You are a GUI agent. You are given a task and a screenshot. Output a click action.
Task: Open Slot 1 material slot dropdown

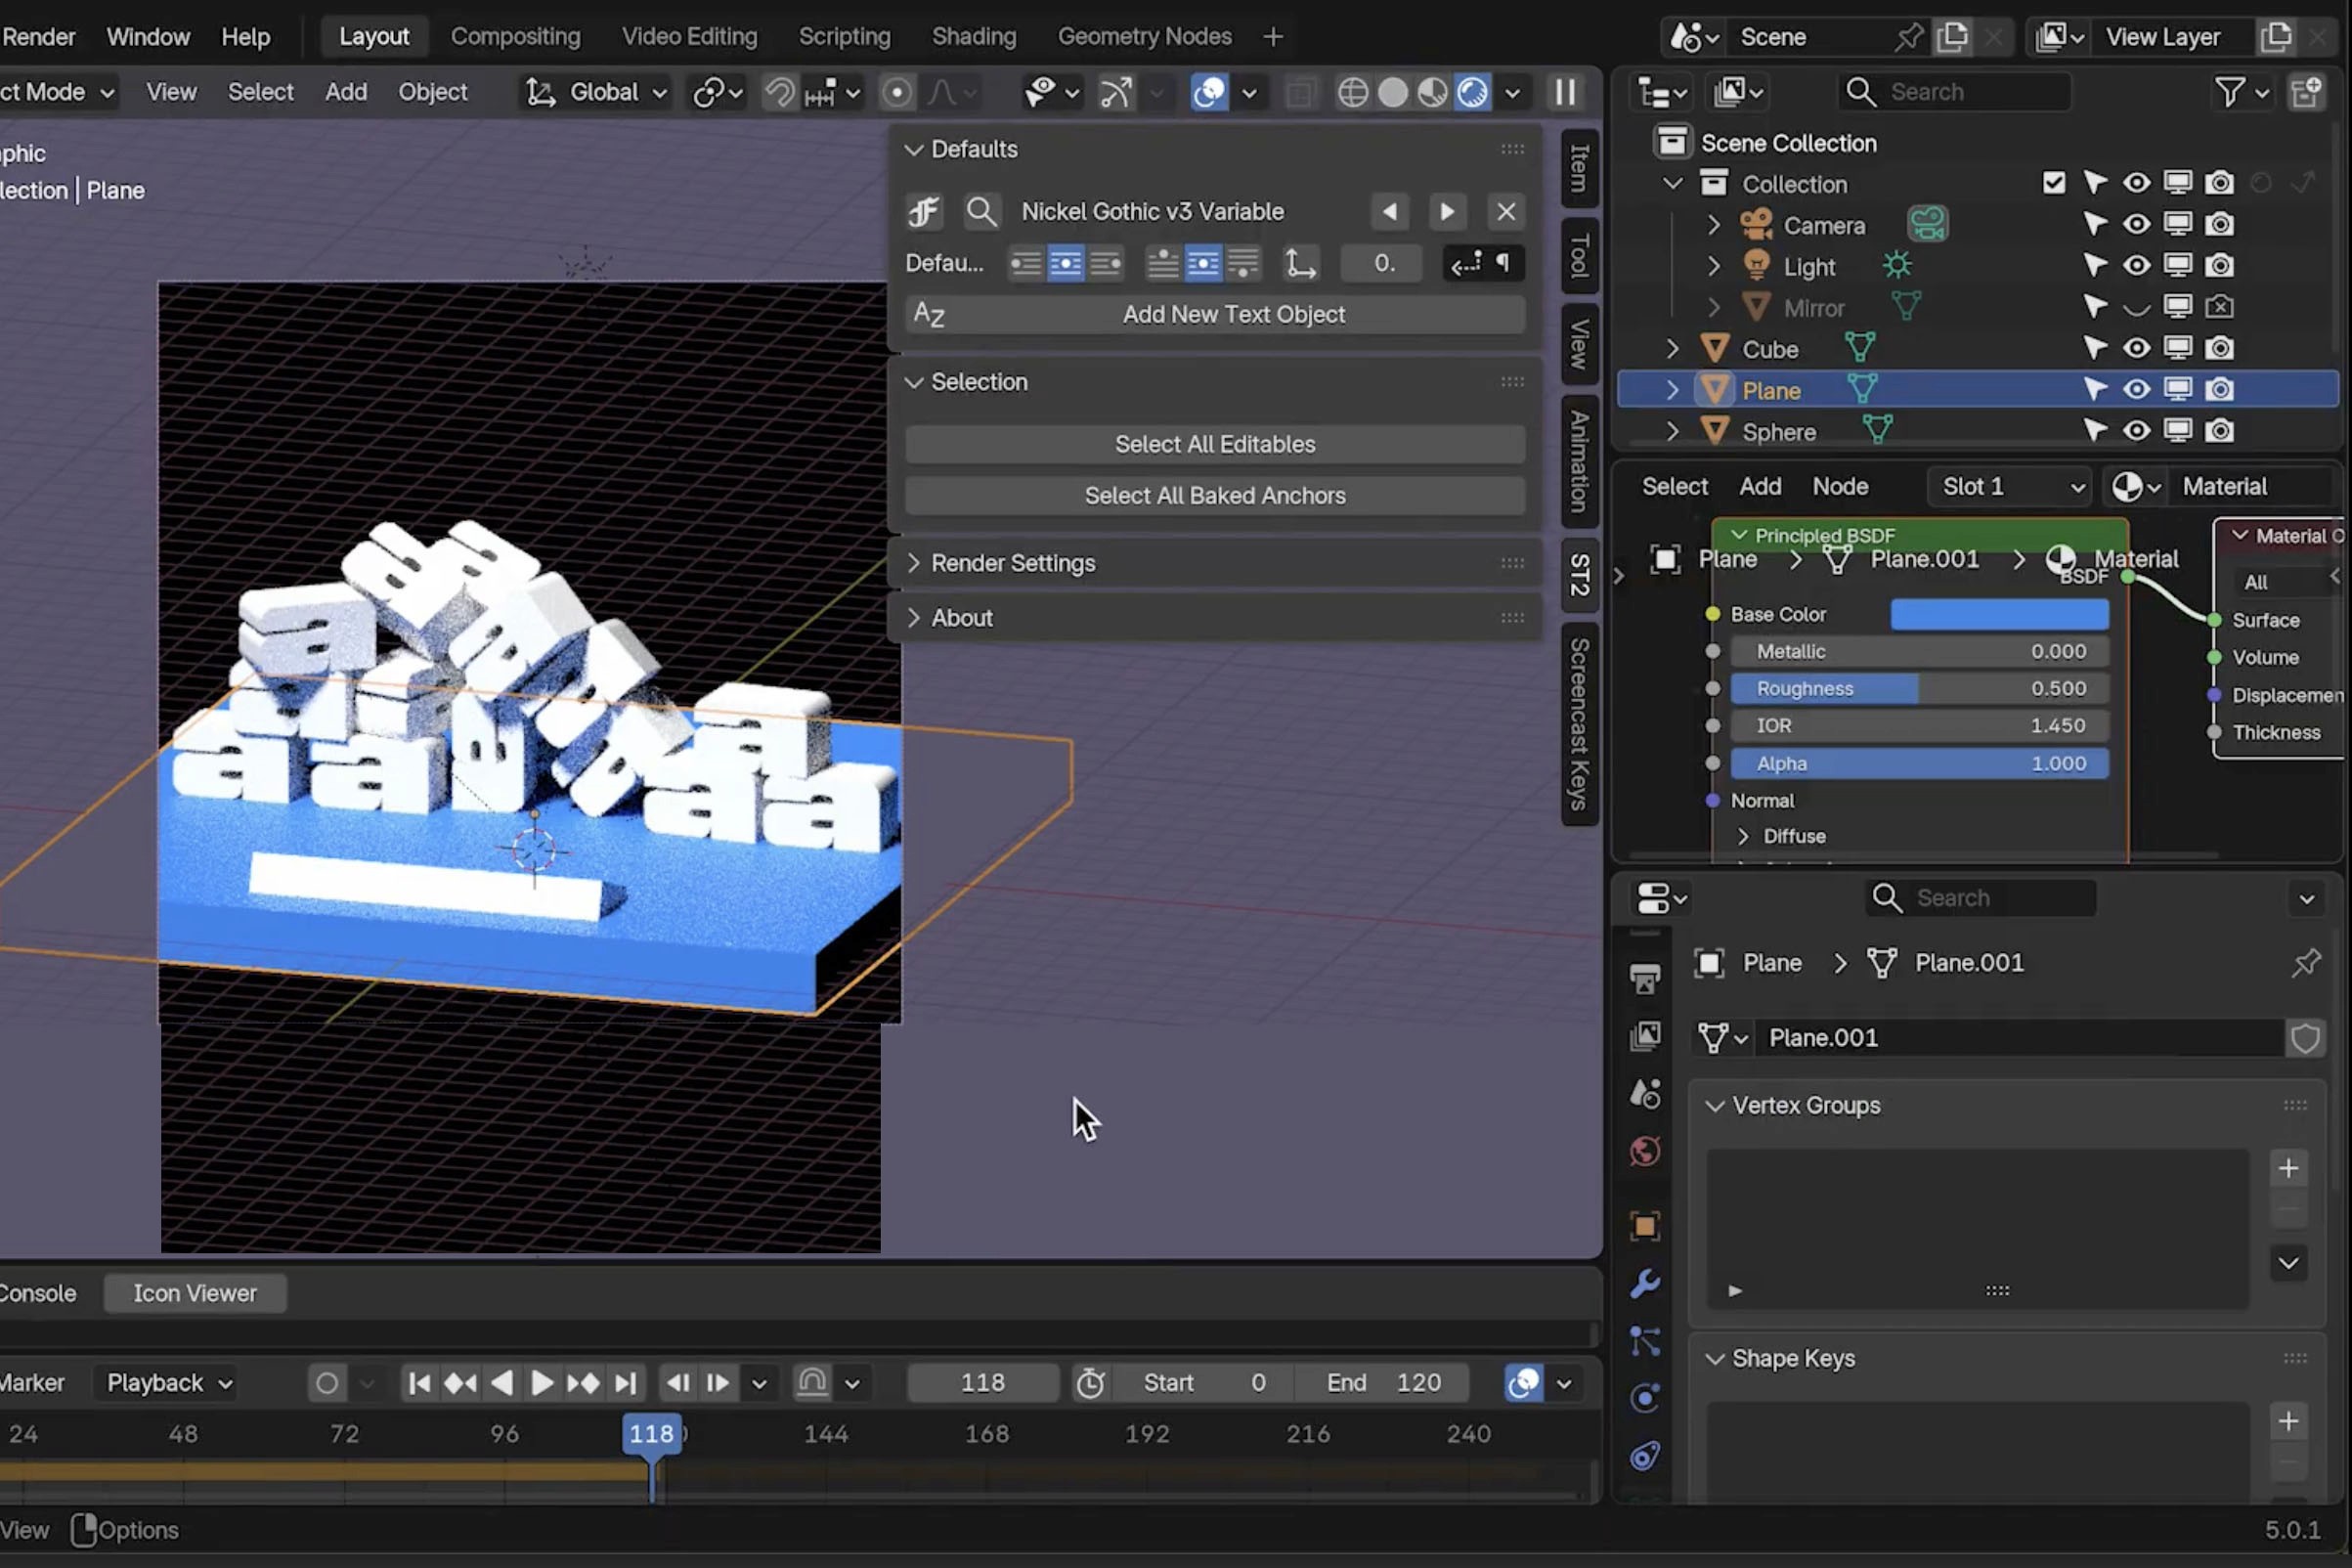click(2010, 486)
